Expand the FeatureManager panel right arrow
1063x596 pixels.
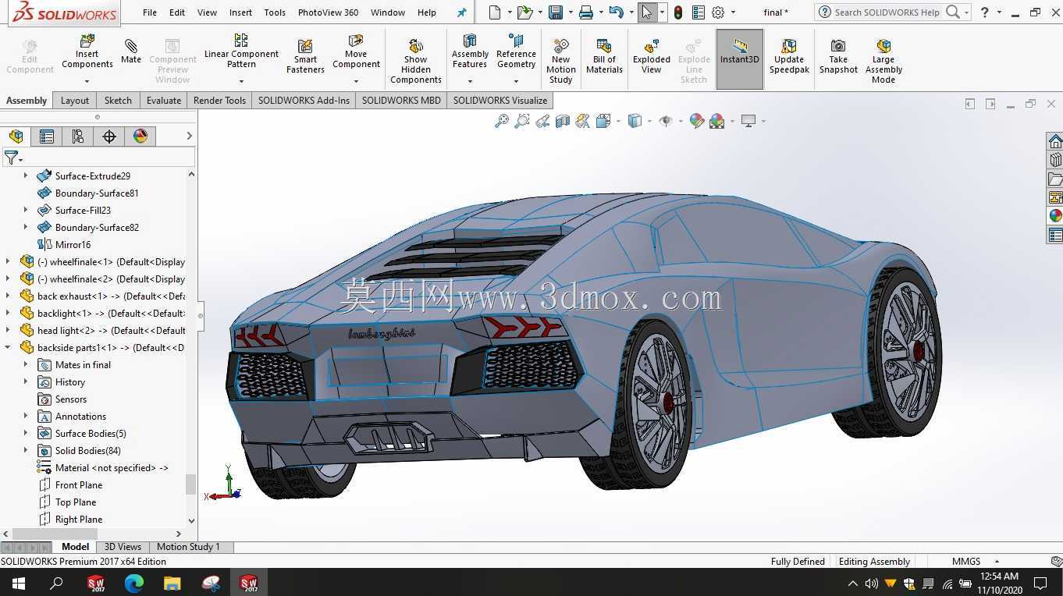(x=189, y=136)
